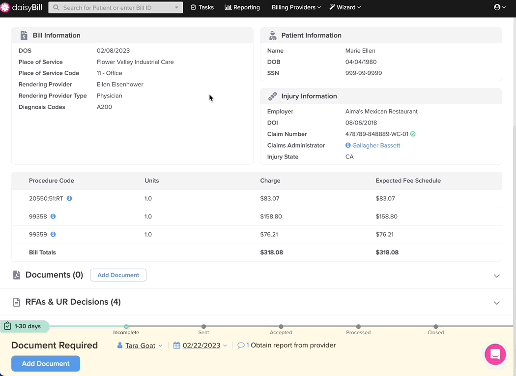Expand RFAs & UR Decisions section
The image size is (516, 376).
point(496,303)
